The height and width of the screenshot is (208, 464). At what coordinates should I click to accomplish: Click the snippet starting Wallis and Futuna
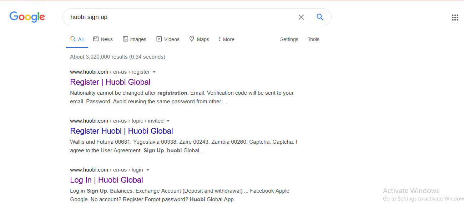point(183,146)
